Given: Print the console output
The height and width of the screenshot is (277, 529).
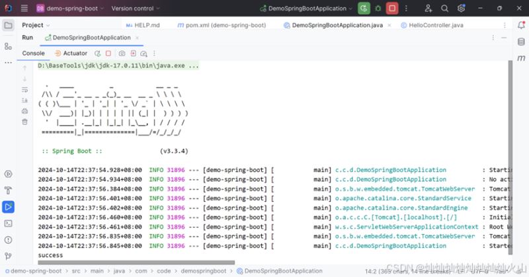Looking at the screenshot, I should 24,111.
